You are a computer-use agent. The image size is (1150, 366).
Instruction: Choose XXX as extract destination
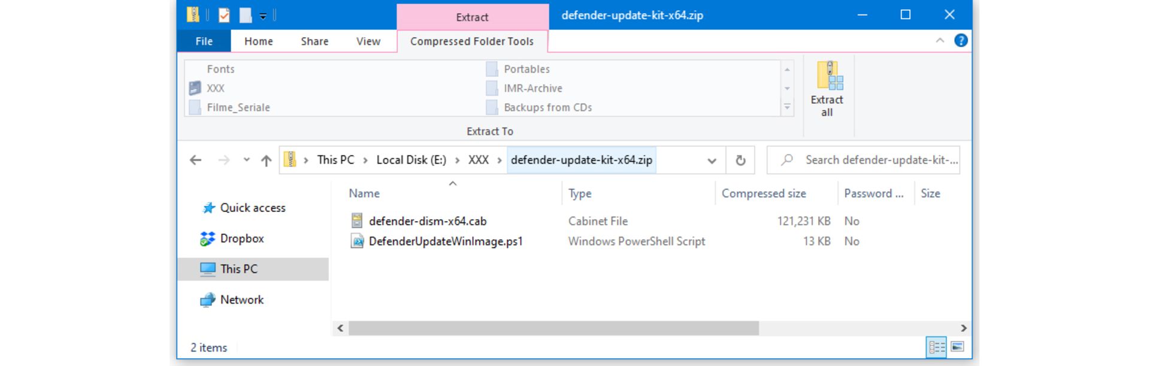(207, 88)
